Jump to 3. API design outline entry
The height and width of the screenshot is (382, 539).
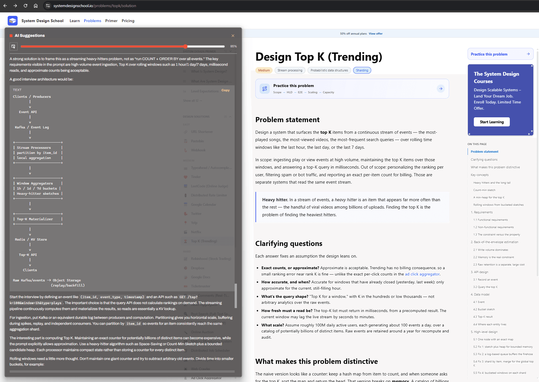tap(479, 272)
